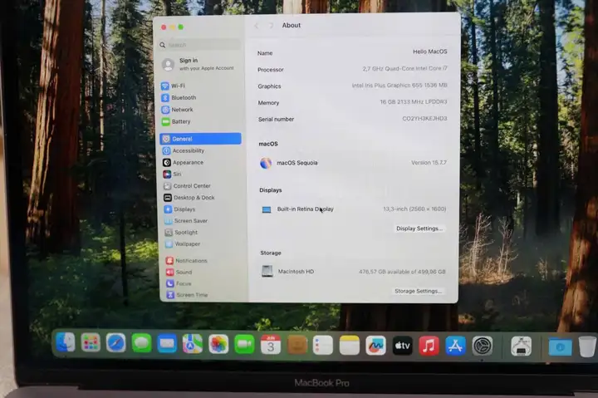Image resolution: width=598 pixels, height=398 pixels.
Task: Select the General sidebar item
Action: tap(200, 139)
